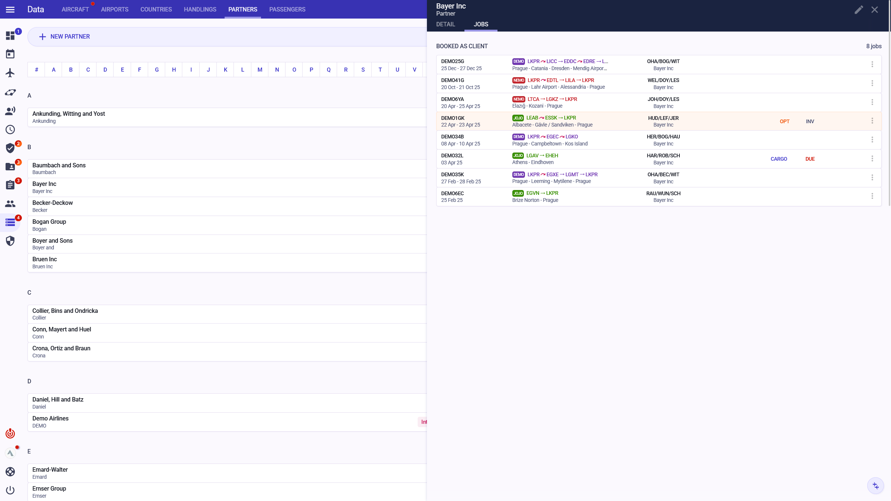891x501 pixels.
Task: Click the pencil edit icon for Bayer Inc
Action: click(x=859, y=10)
